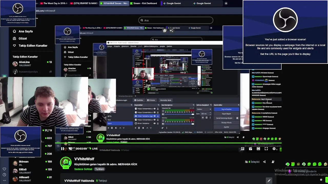Mute Masaüstü Ses in OBS mixer
This screenshot has width=328, height=184.
click(163, 114)
